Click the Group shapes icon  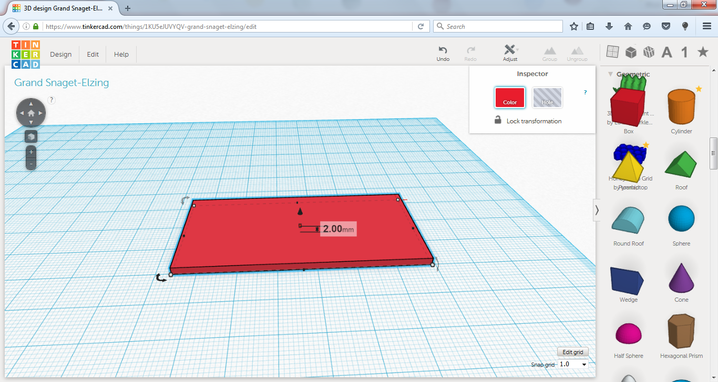point(550,54)
